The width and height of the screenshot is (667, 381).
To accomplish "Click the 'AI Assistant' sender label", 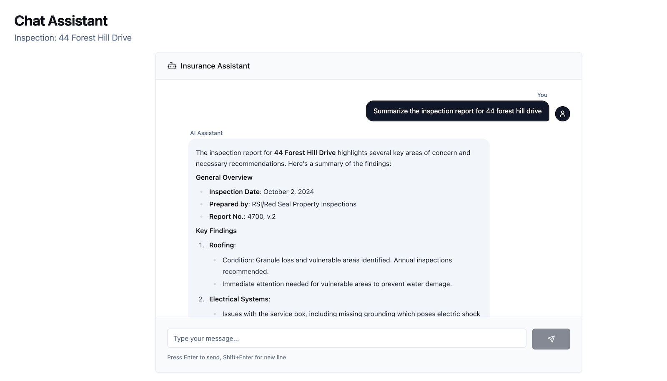I will pyautogui.click(x=206, y=133).
